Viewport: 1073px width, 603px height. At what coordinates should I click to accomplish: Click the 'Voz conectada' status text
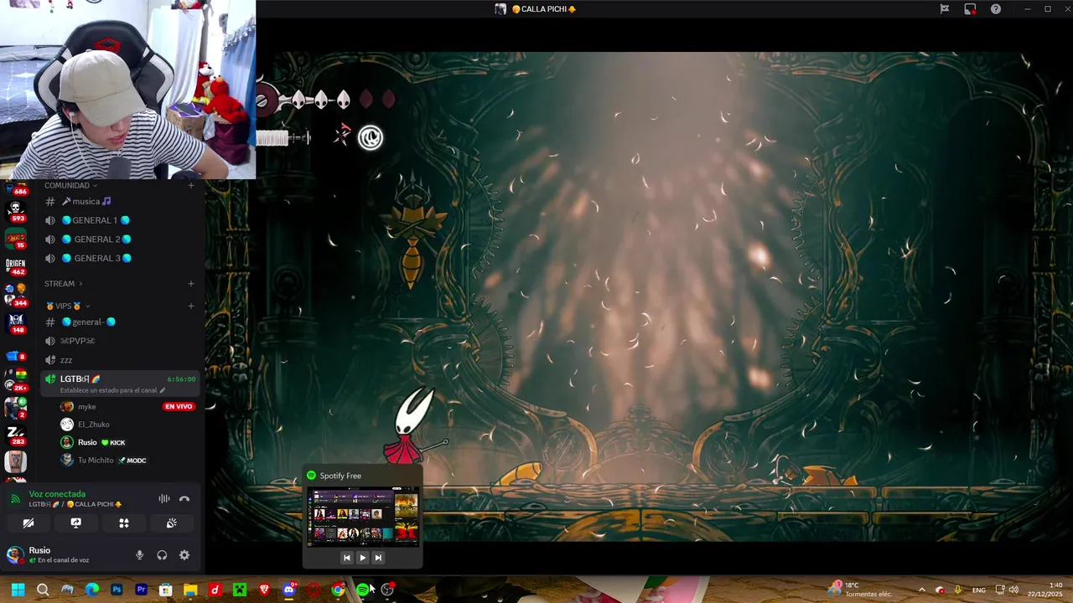point(57,494)
